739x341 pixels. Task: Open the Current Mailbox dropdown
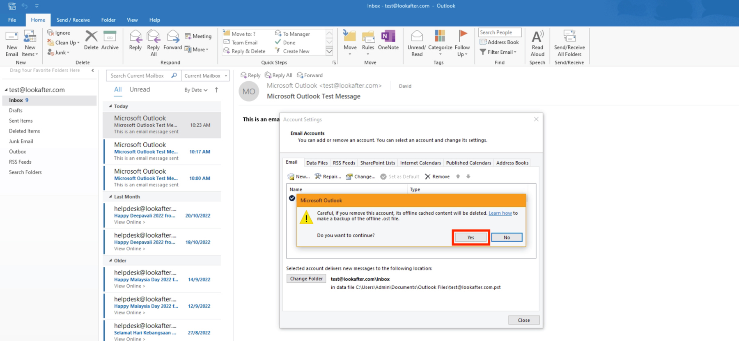(x=205, y=76)
